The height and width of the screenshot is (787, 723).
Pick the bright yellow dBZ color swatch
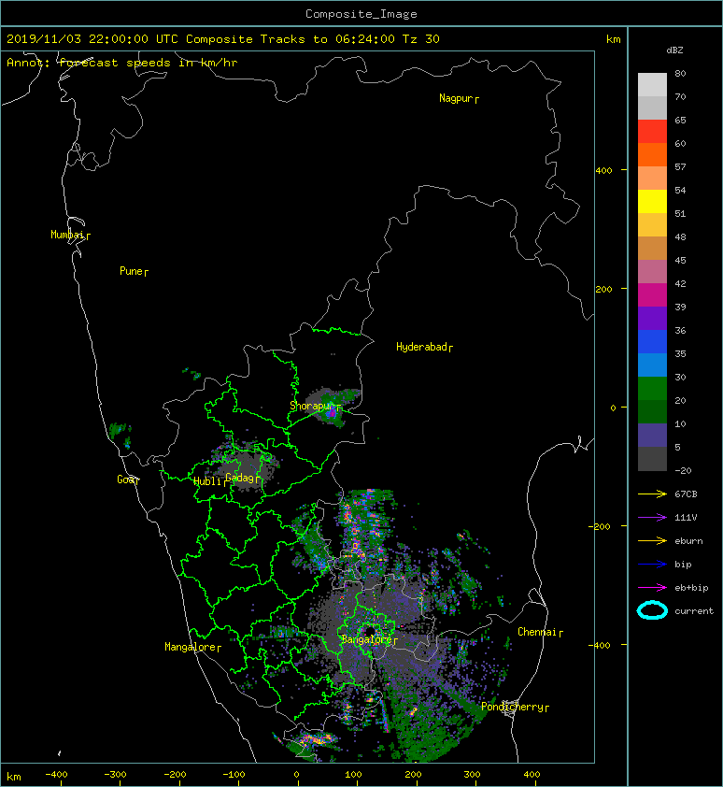pos(652,201)
